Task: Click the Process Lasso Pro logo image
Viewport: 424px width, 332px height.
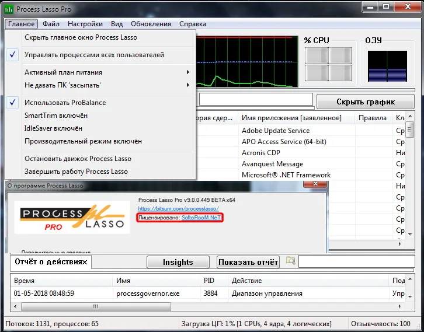Action: tap(72, 218)
